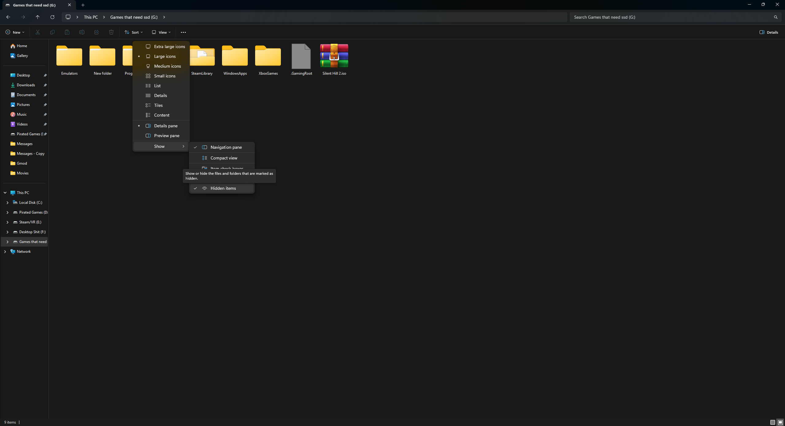Image resolution: width=785 pixels, height=426 pixels.
Task: Click the Share icon in the toolbar
Action: [97, 32]
